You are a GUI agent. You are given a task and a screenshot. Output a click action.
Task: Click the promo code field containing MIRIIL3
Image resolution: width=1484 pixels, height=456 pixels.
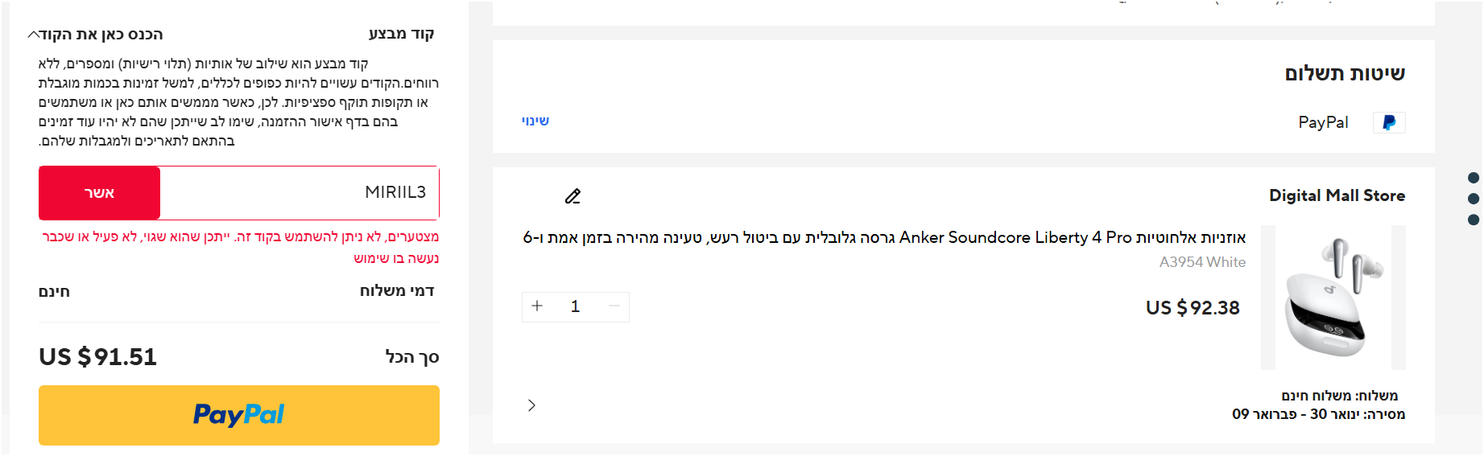[300, 193]
